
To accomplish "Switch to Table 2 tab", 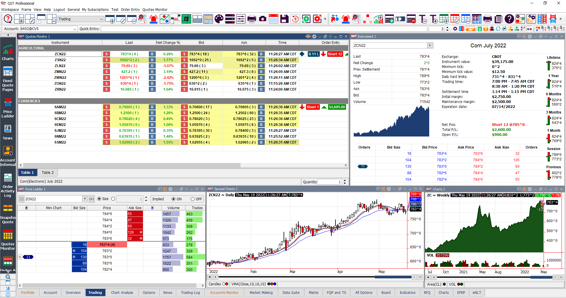I will tap(47, 173).
